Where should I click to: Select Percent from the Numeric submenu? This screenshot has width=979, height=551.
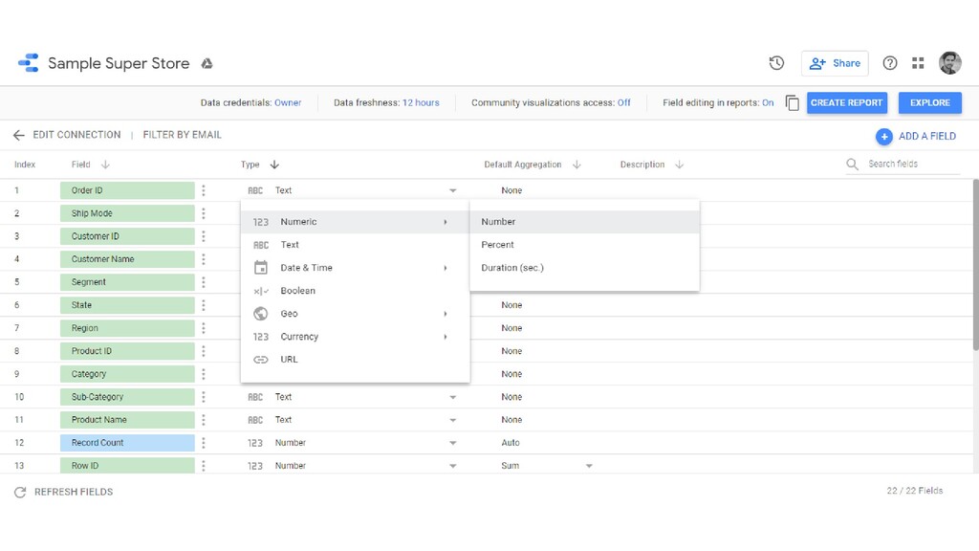coord(498,245)
